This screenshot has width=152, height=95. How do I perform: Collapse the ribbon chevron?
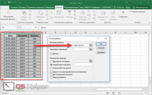149,22
